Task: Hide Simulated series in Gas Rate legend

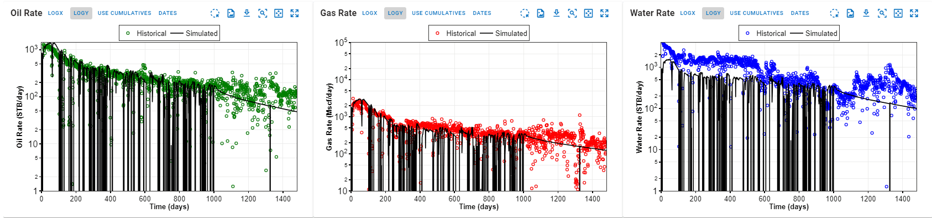Action: click(504, 33)
